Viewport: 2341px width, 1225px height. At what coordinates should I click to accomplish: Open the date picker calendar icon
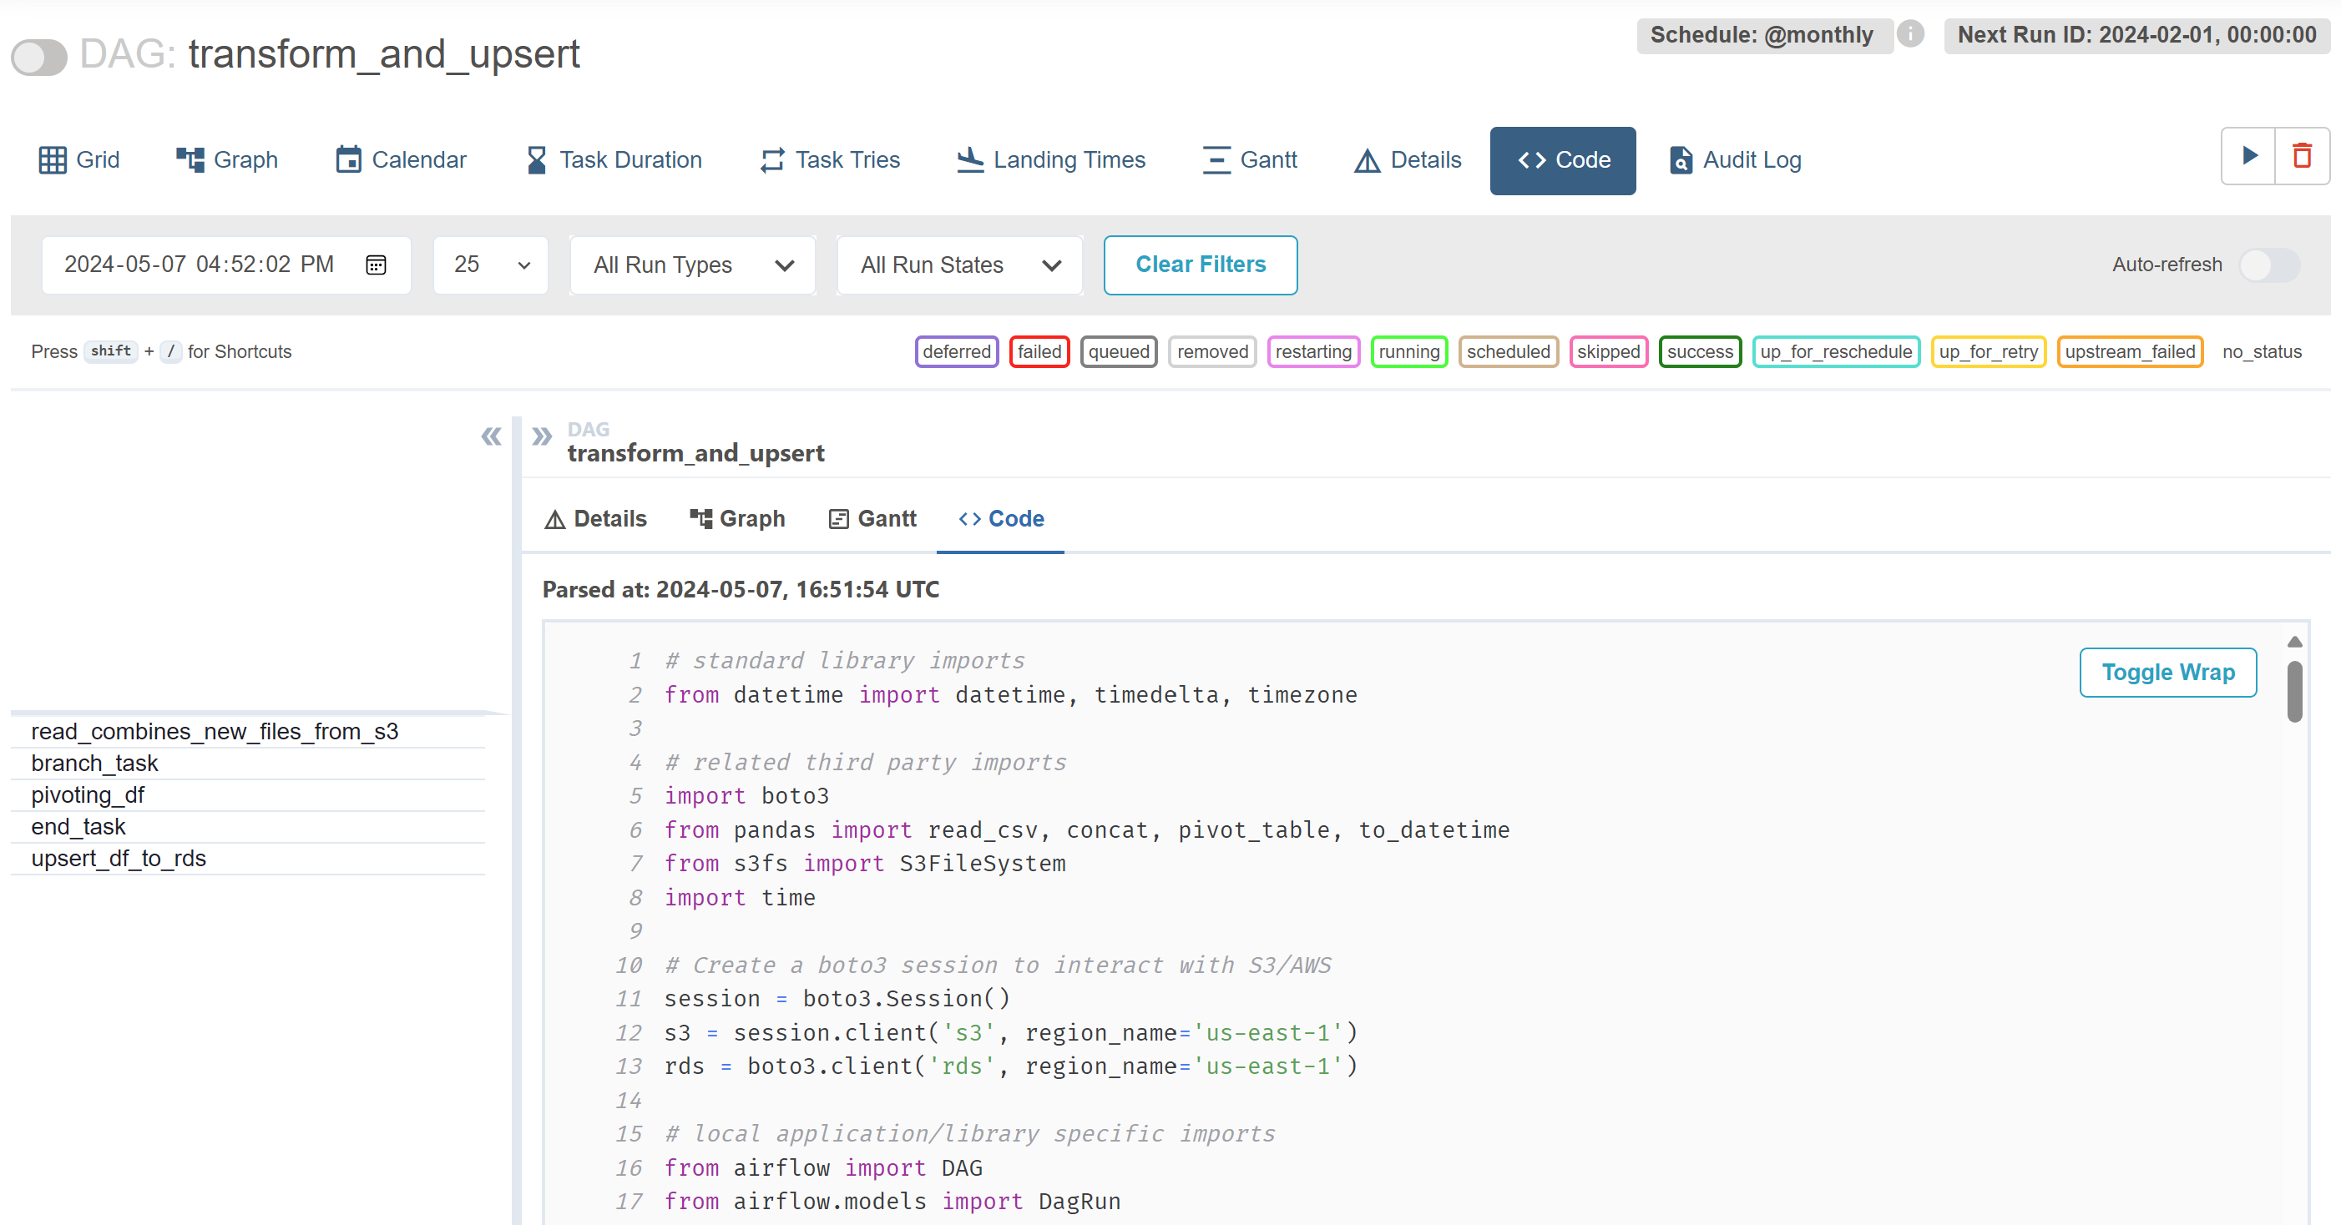tap(377, 265)
